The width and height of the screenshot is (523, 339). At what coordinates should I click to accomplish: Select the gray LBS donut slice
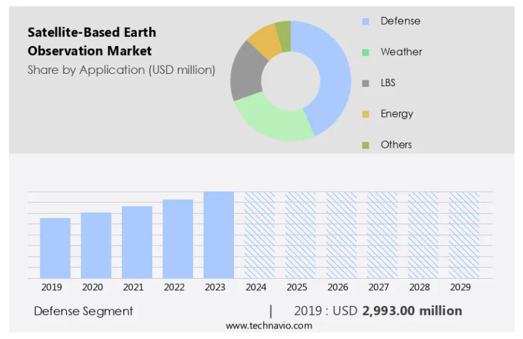244,71
